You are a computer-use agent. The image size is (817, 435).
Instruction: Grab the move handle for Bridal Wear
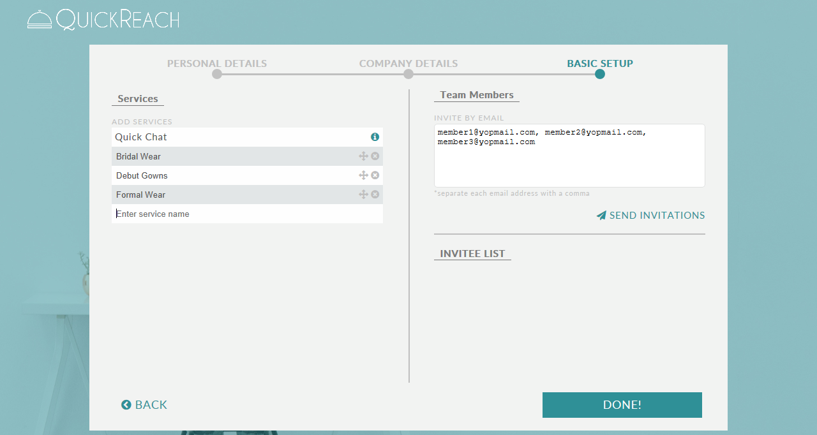click(x=363, y=156)
